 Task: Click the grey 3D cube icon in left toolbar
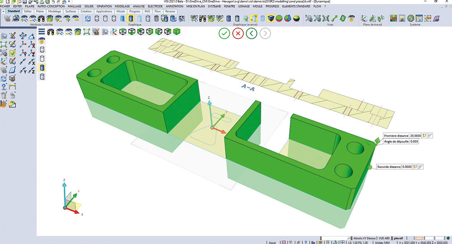point(12,78)
